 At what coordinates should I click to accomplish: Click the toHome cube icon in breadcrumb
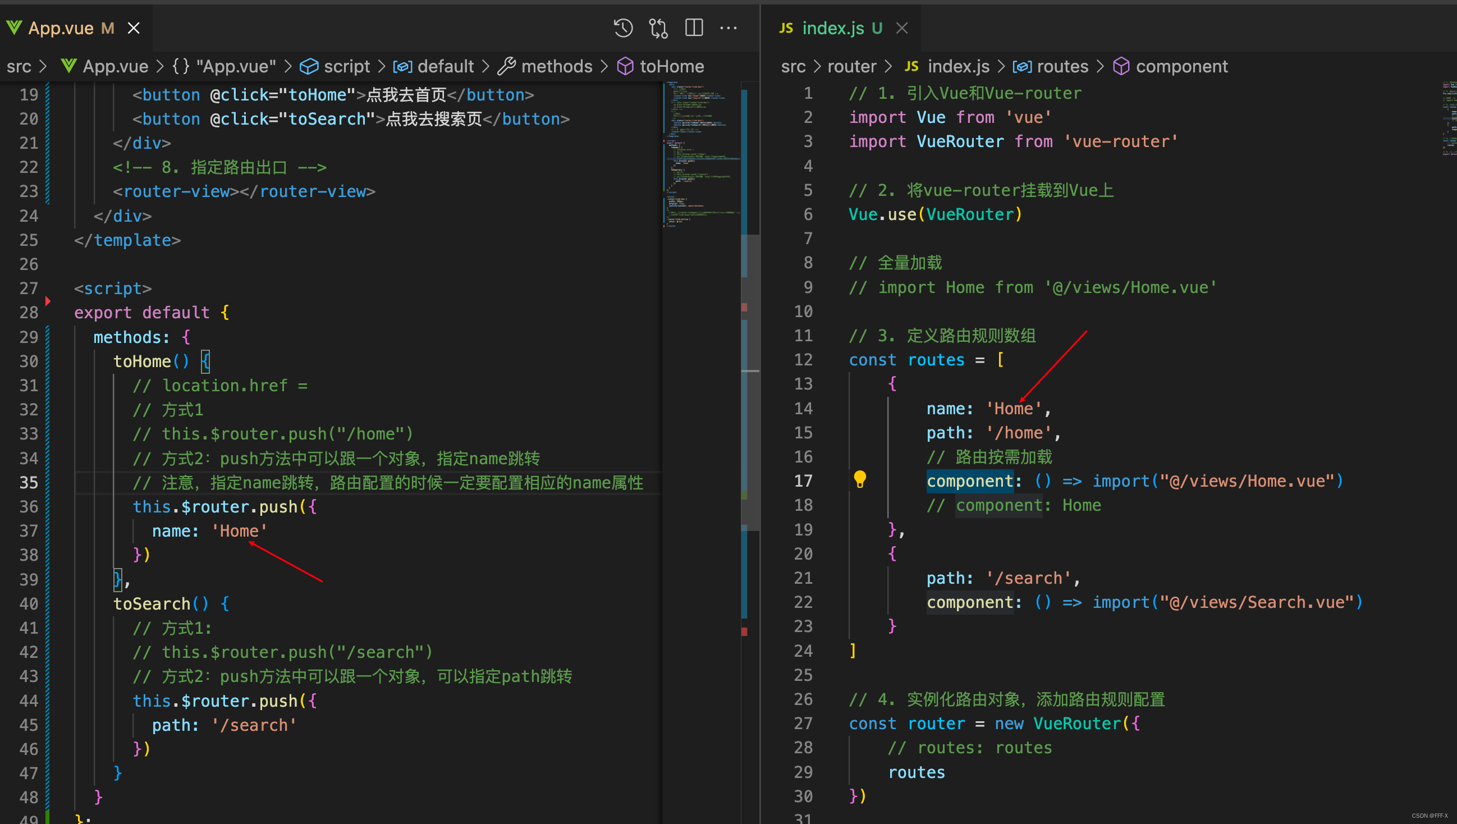coord(625,66)
